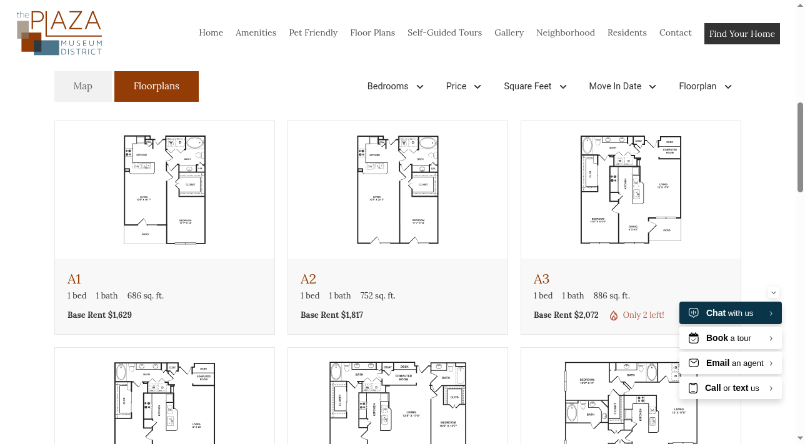The image size is (805, 444).
Task: Click Call or text us button
Action: (x=731, y=388)
